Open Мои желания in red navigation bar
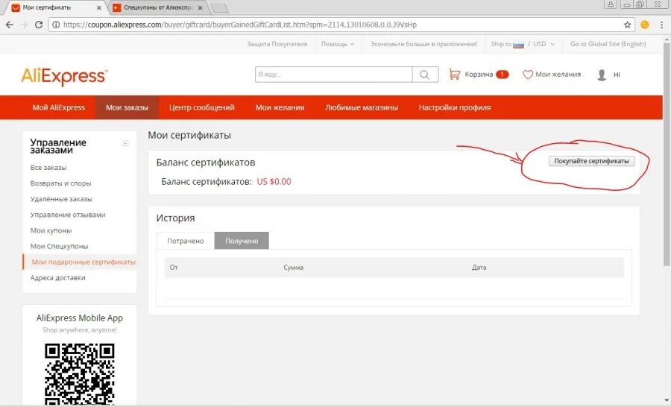Viewport: 671px width, 407px height. pos(280,108)
